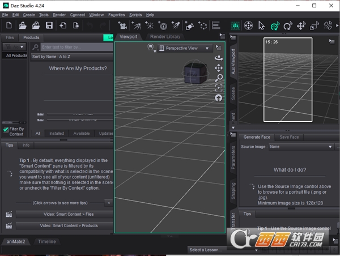Screen dimensions: 340x256
Task: Open the filter funnel dropdown in Products pane
Action: pyautogui.click(x=14, y=46)
